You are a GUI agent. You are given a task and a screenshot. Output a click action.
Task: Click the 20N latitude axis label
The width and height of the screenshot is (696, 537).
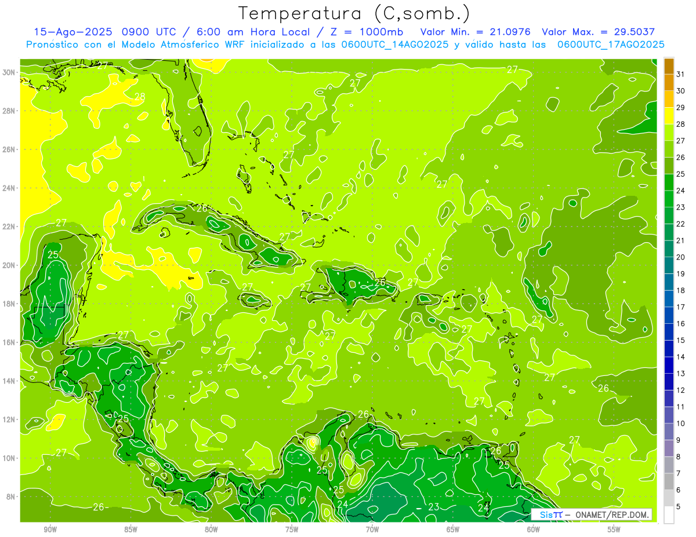(9, 265)
